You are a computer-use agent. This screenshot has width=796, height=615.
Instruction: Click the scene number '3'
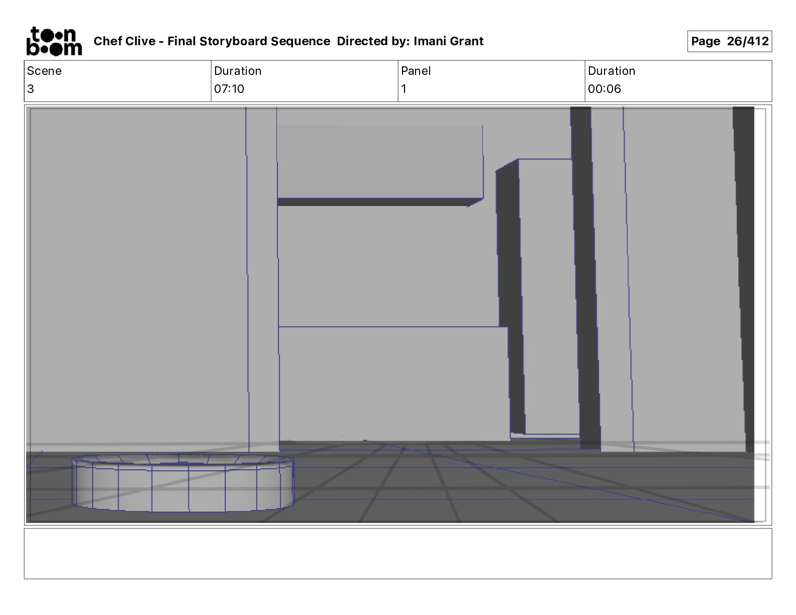[31, 89]
